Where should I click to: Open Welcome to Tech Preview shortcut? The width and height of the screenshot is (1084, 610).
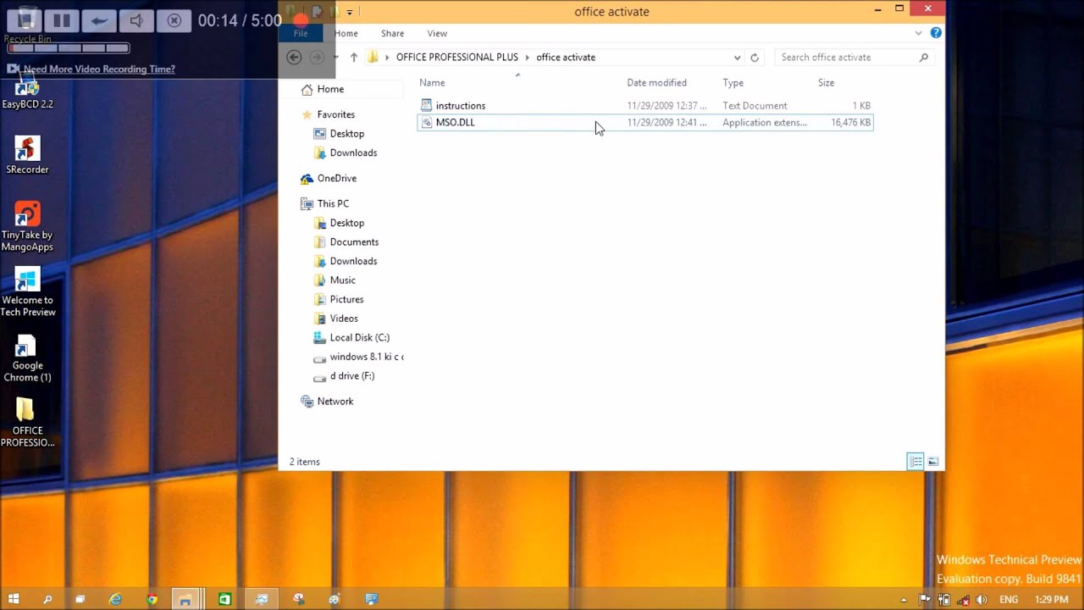(x=27, y=292)
